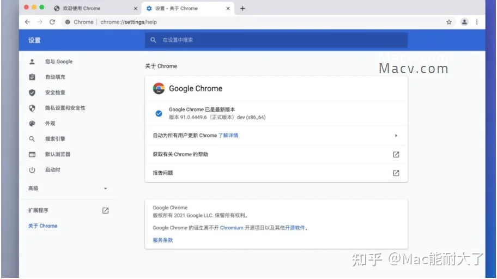Open the 开源软件 link
This screenshot has height=279, width=497.
[295, 228]
